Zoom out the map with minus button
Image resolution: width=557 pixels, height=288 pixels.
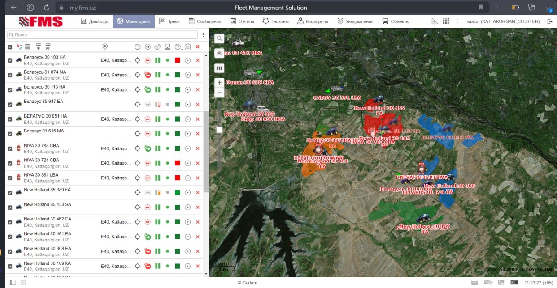click(219, 93)
